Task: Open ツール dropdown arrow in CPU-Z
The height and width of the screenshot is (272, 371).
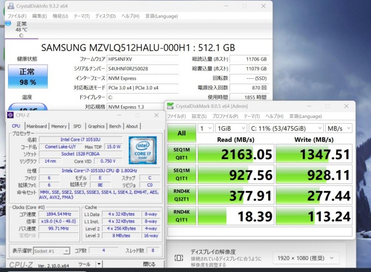Action: coord(99,264)
